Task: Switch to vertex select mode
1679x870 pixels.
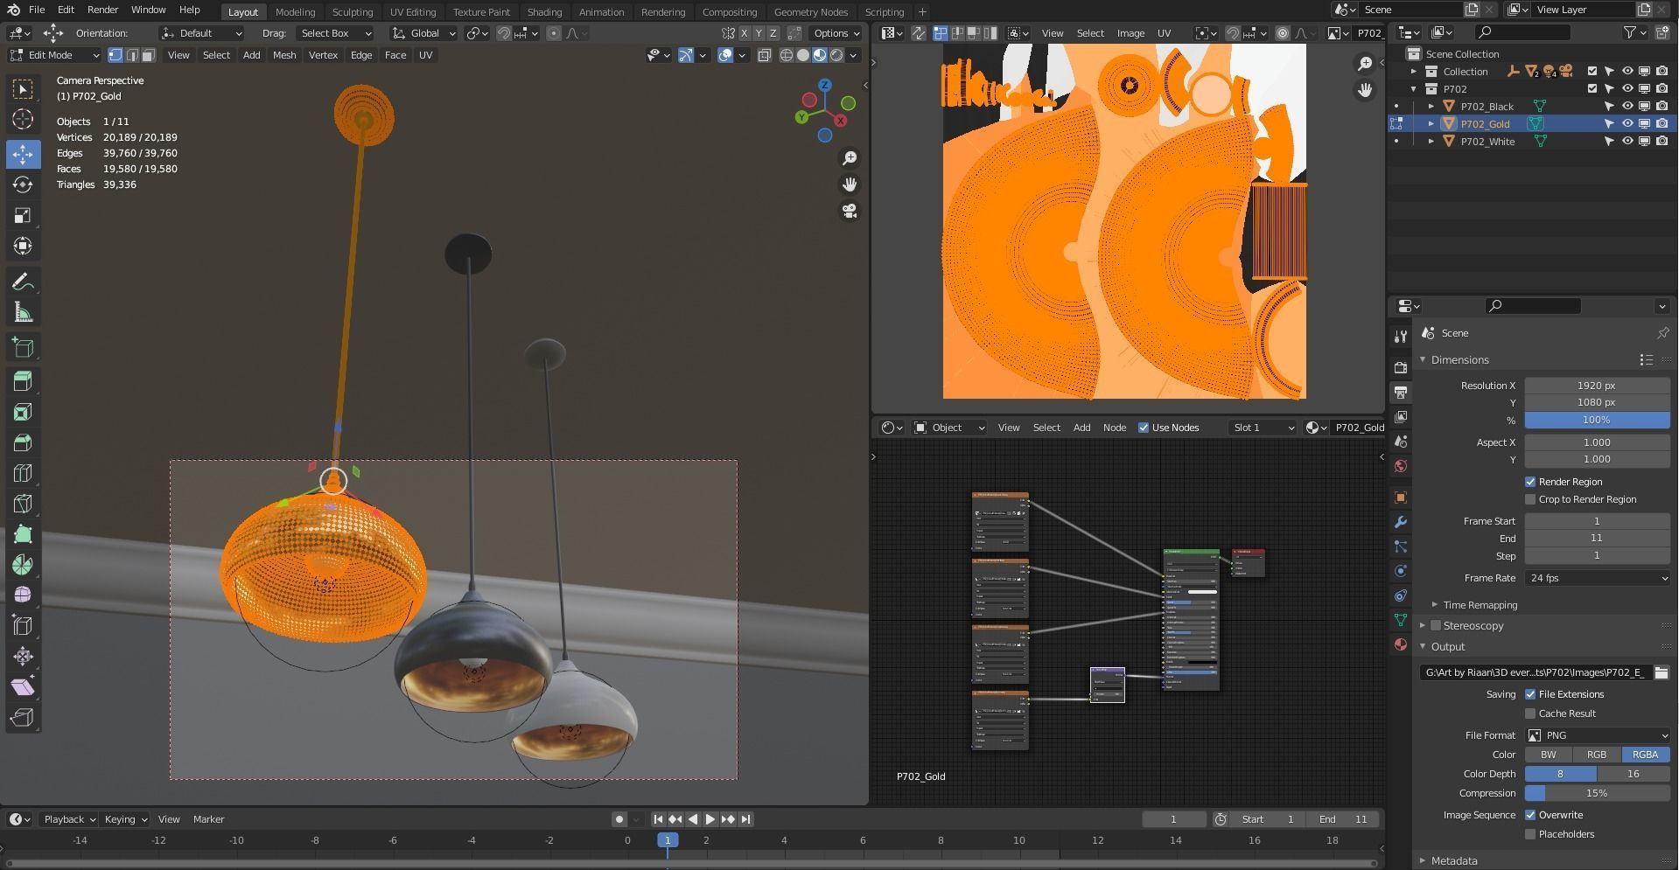Action: pyautogui.click(x=115, y=55)
